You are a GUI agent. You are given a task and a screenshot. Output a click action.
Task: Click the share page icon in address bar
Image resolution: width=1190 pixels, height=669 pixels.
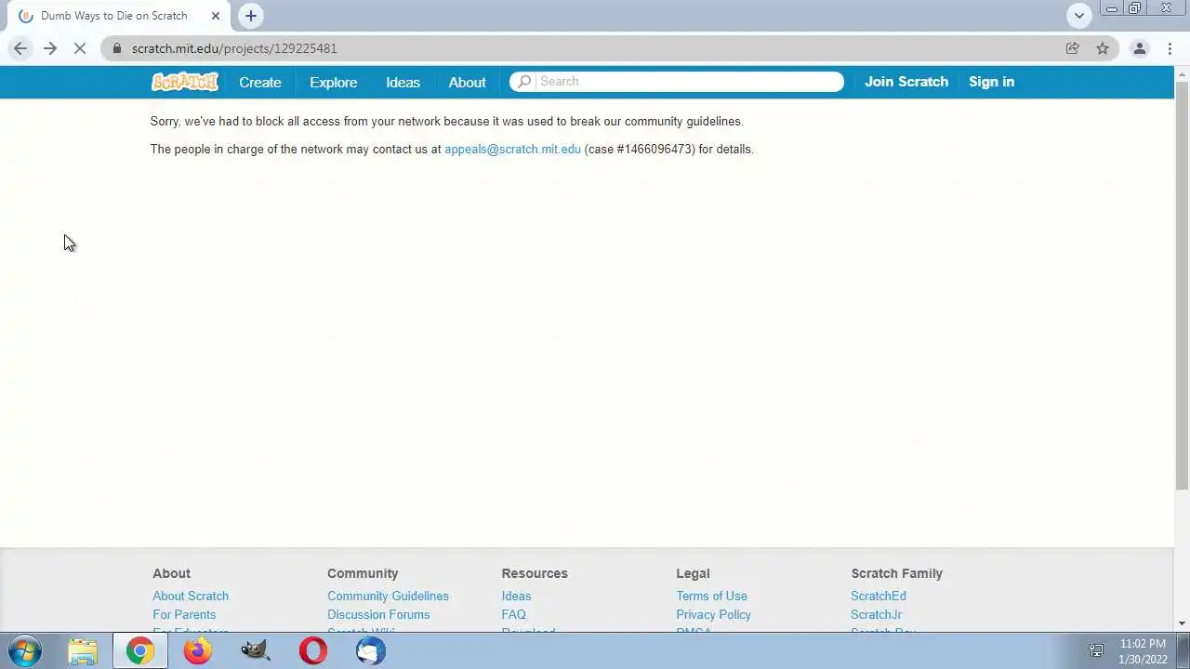point(1073,48)
